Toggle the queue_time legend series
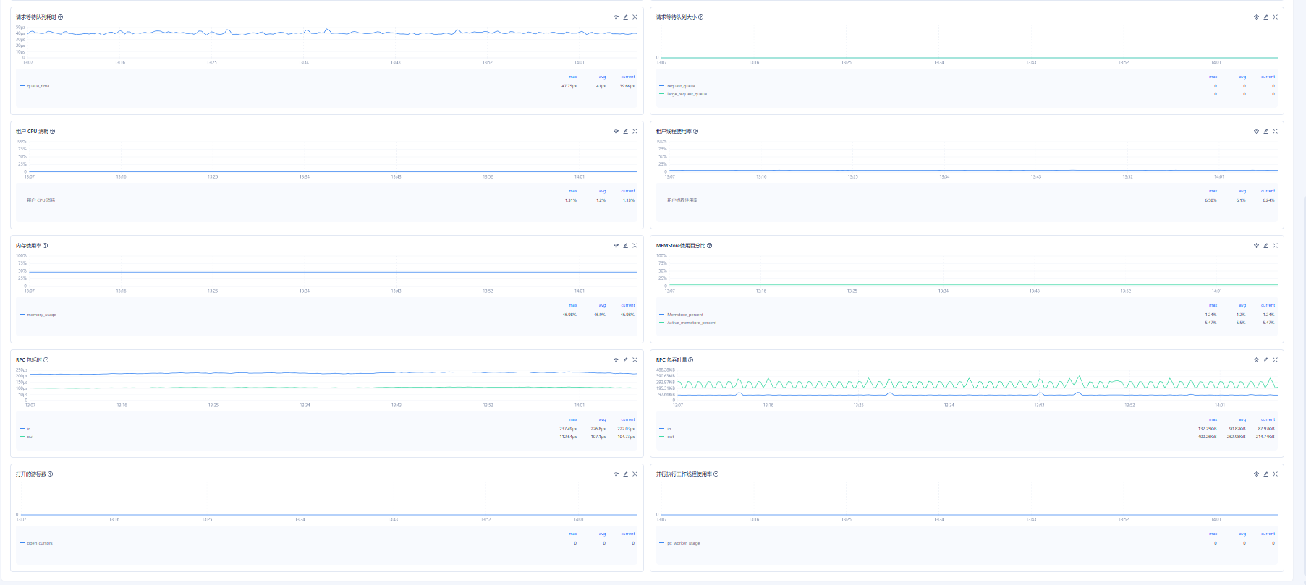The width and height of the screenshot is (1306, 585). click(38, 86)
